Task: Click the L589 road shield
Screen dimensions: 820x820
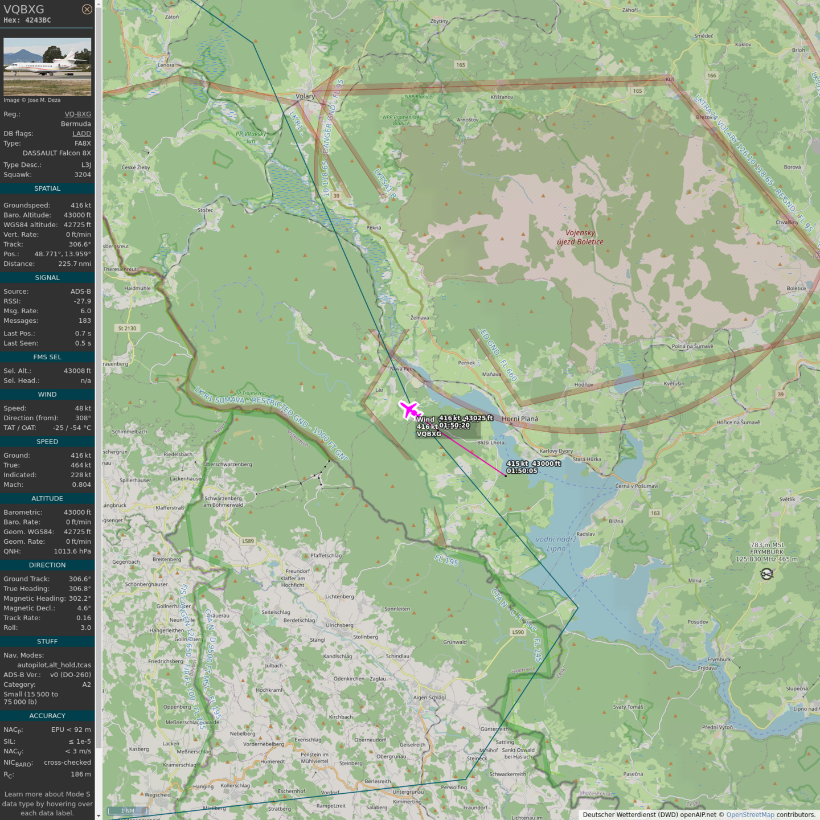Action: (248, 541)
